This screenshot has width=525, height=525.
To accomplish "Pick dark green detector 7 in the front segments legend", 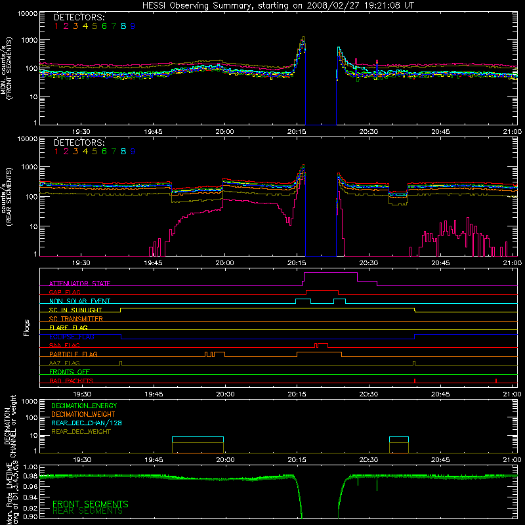I will pyautogui.click(x=114, y=26).
